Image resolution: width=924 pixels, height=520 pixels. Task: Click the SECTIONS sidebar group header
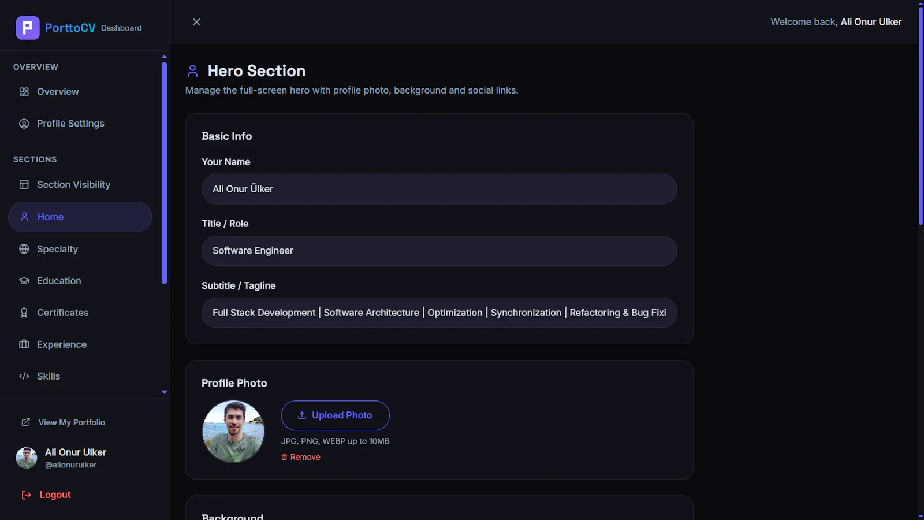click(35, 159)
